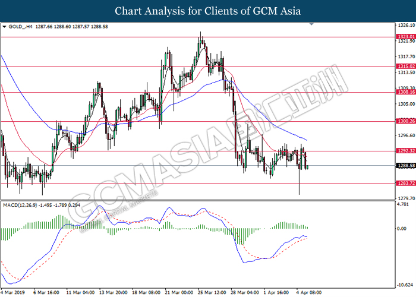
Task: Select the 1308.16 price level label
Action: point(406,92)
